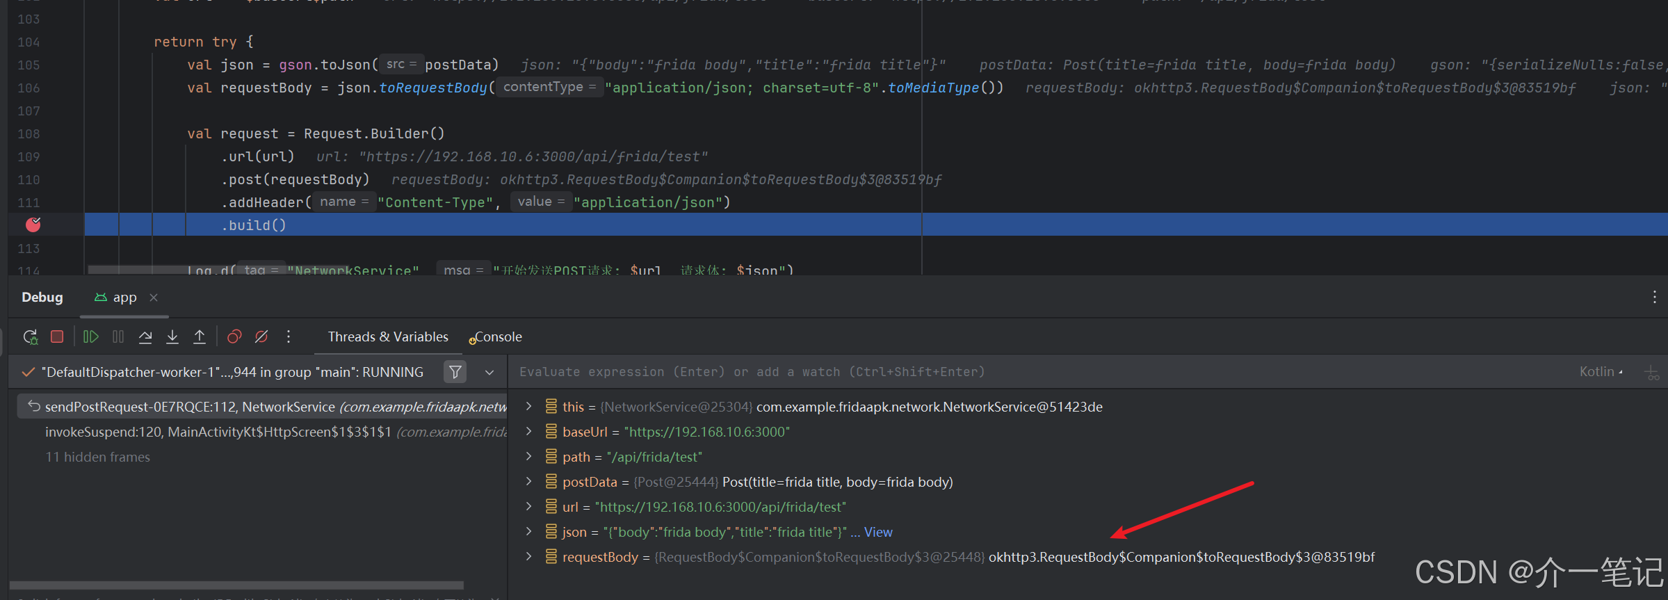
Task: Close the app debug tab
Action: (154, 298)
